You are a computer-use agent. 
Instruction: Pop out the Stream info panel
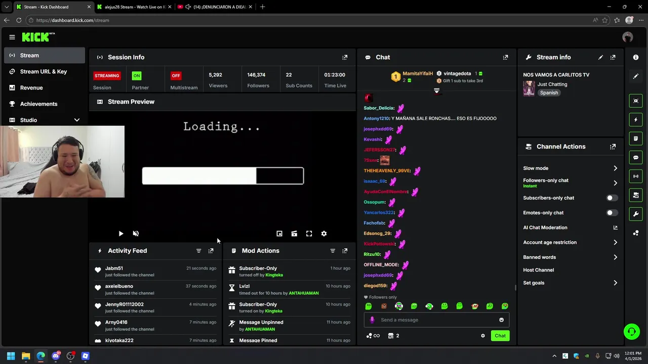(613, 57)
